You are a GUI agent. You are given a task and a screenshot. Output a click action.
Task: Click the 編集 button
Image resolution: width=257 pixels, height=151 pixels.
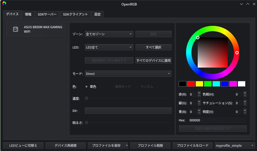point(153,34)
